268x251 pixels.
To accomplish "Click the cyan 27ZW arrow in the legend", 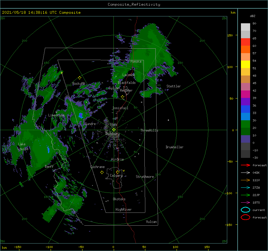I will point(245,188).
